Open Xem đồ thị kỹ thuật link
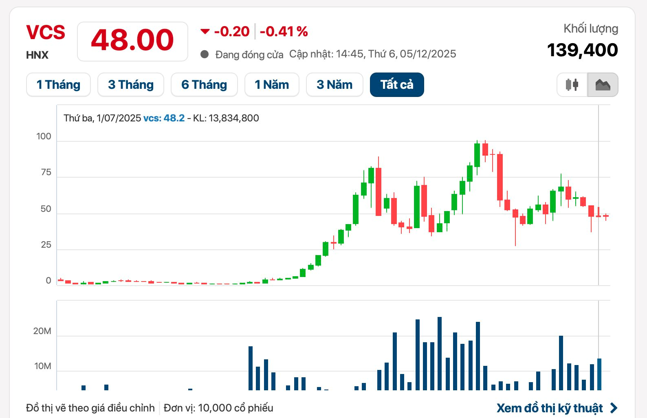Image resolution: width=647 pixels, height=418 pixels. click(x=550, y=408)
